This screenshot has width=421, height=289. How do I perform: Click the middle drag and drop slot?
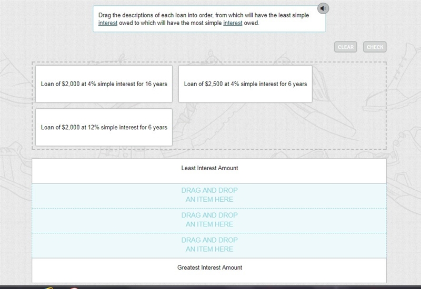click(x=209, y=221)
